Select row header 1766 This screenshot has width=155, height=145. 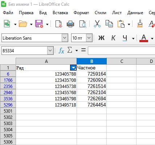(x=8, y=80)
